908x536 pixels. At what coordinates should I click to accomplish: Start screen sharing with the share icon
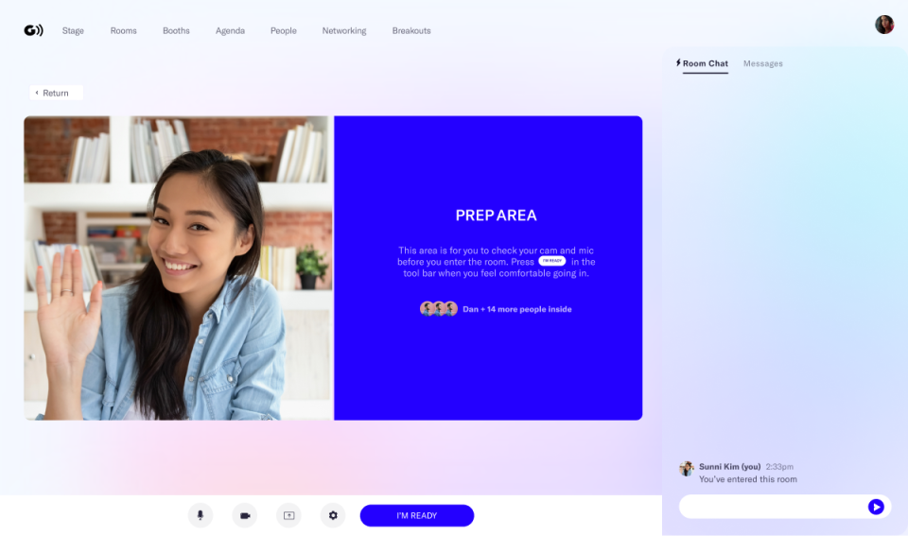coord(289,515)
